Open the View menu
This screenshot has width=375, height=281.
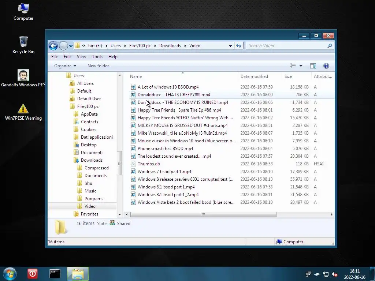pos(81,57)
